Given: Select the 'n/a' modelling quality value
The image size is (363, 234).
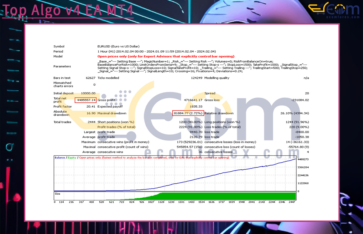Looking at the screenshot, I should pos(306,78).
